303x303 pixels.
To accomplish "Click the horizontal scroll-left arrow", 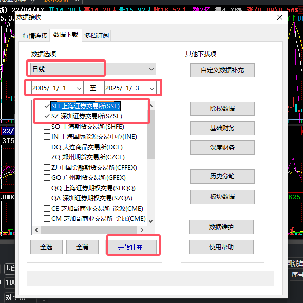I will coord(36,230).
